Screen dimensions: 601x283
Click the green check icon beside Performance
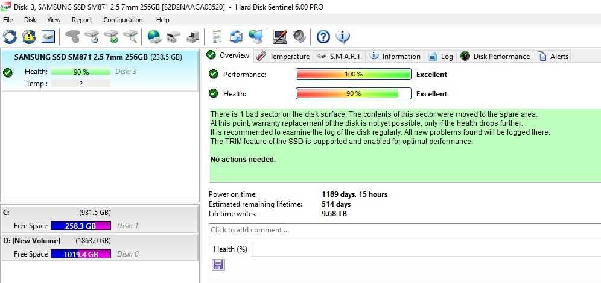[214, 74]
